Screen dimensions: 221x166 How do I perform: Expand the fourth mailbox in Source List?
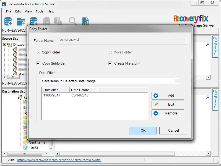click(x=10, y=65)
